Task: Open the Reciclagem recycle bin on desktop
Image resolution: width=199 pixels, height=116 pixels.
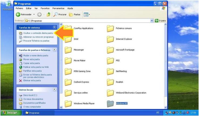Action: pos(8,5)
